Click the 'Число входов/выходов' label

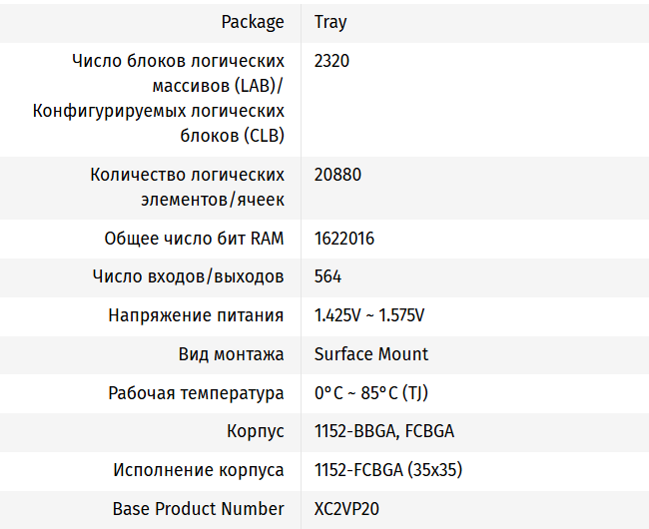tap(188, 276)
